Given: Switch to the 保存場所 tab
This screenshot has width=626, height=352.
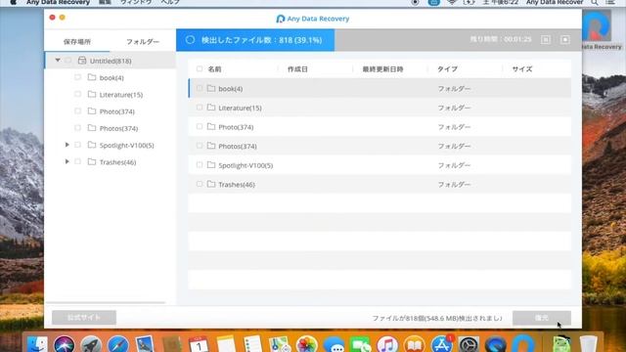Looking at the screenshot, I should pyautogui.click(x=77, y=41).
